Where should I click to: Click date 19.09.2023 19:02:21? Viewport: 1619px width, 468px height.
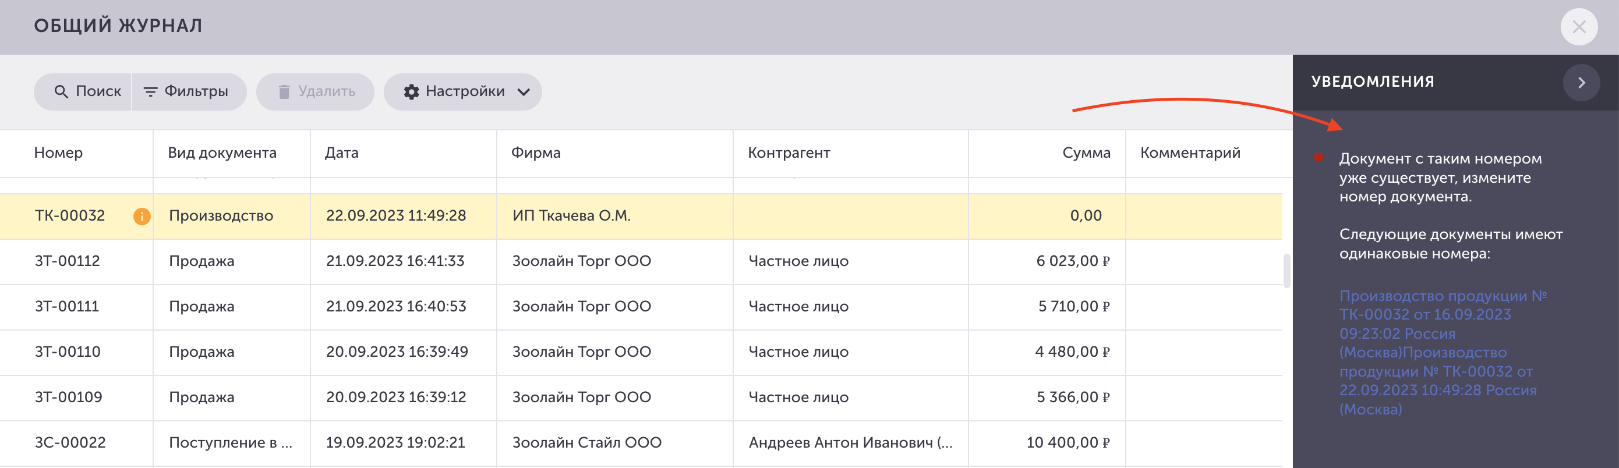(395, 442)
